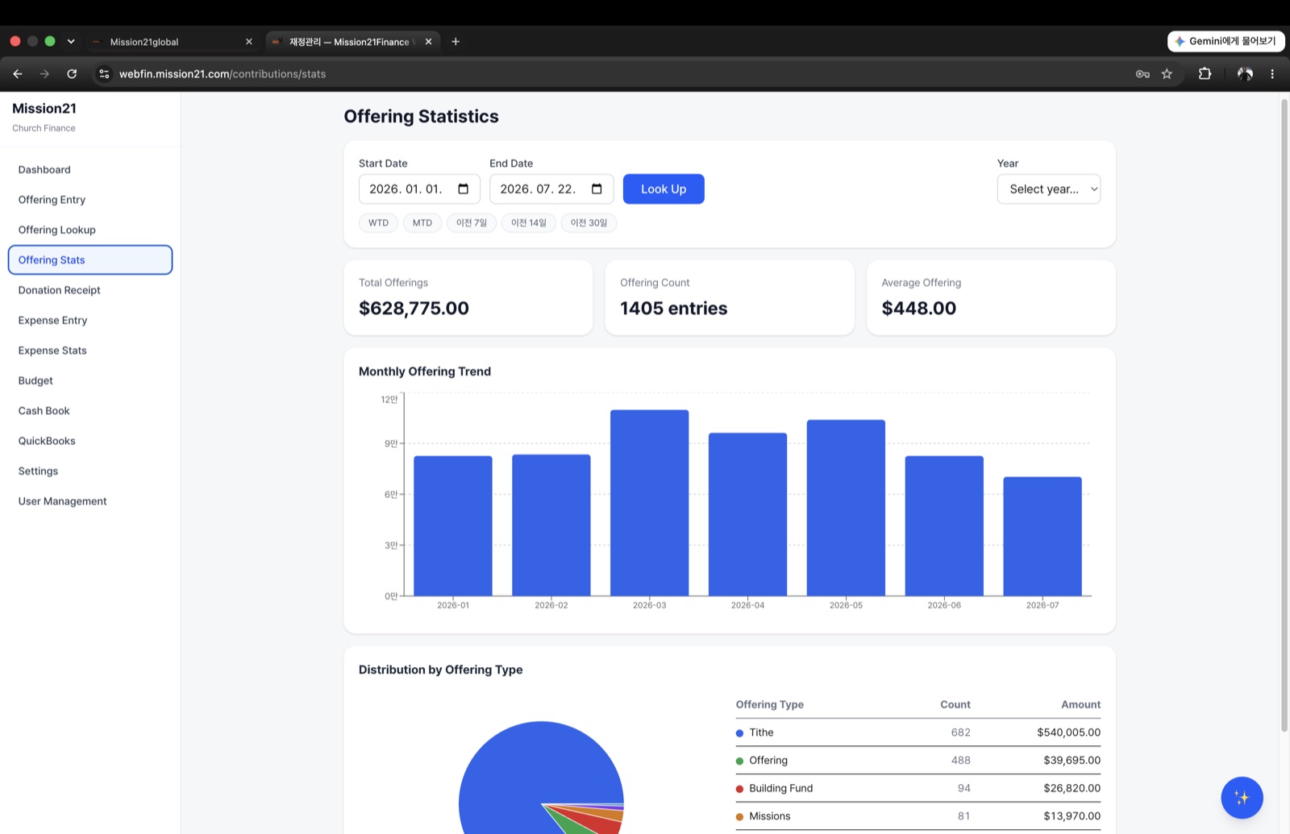Focus the End Date input field
This screenshot has width=1290, height=834.
tap(551, 189)
